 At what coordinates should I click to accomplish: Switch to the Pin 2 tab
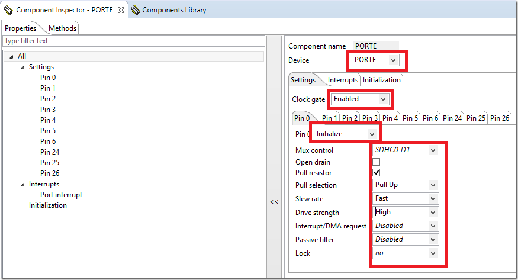coord(349,118)
